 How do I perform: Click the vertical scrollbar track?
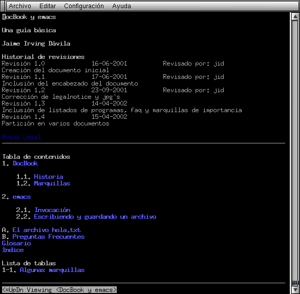pyautogui.click(x=295, y=149)
